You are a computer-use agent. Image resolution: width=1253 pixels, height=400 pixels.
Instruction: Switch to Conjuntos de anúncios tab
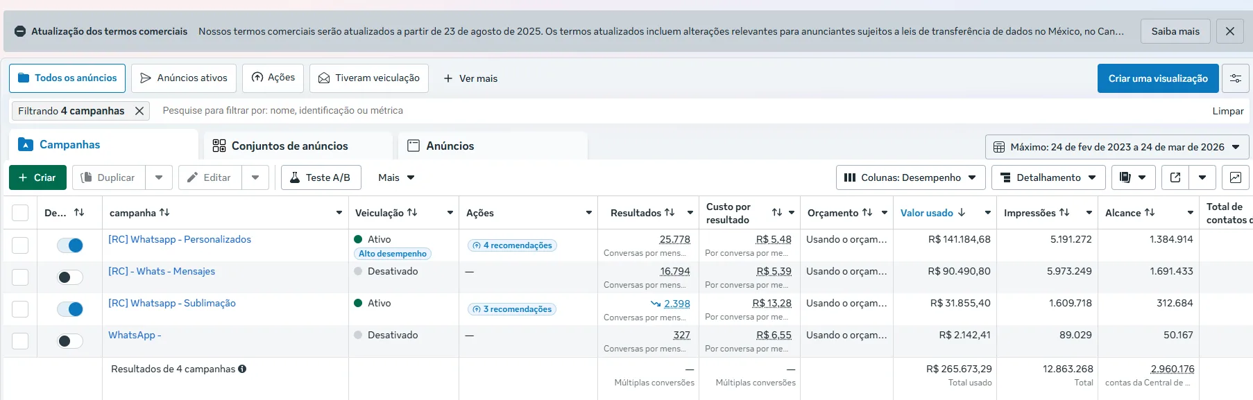(x=298, y=146)
